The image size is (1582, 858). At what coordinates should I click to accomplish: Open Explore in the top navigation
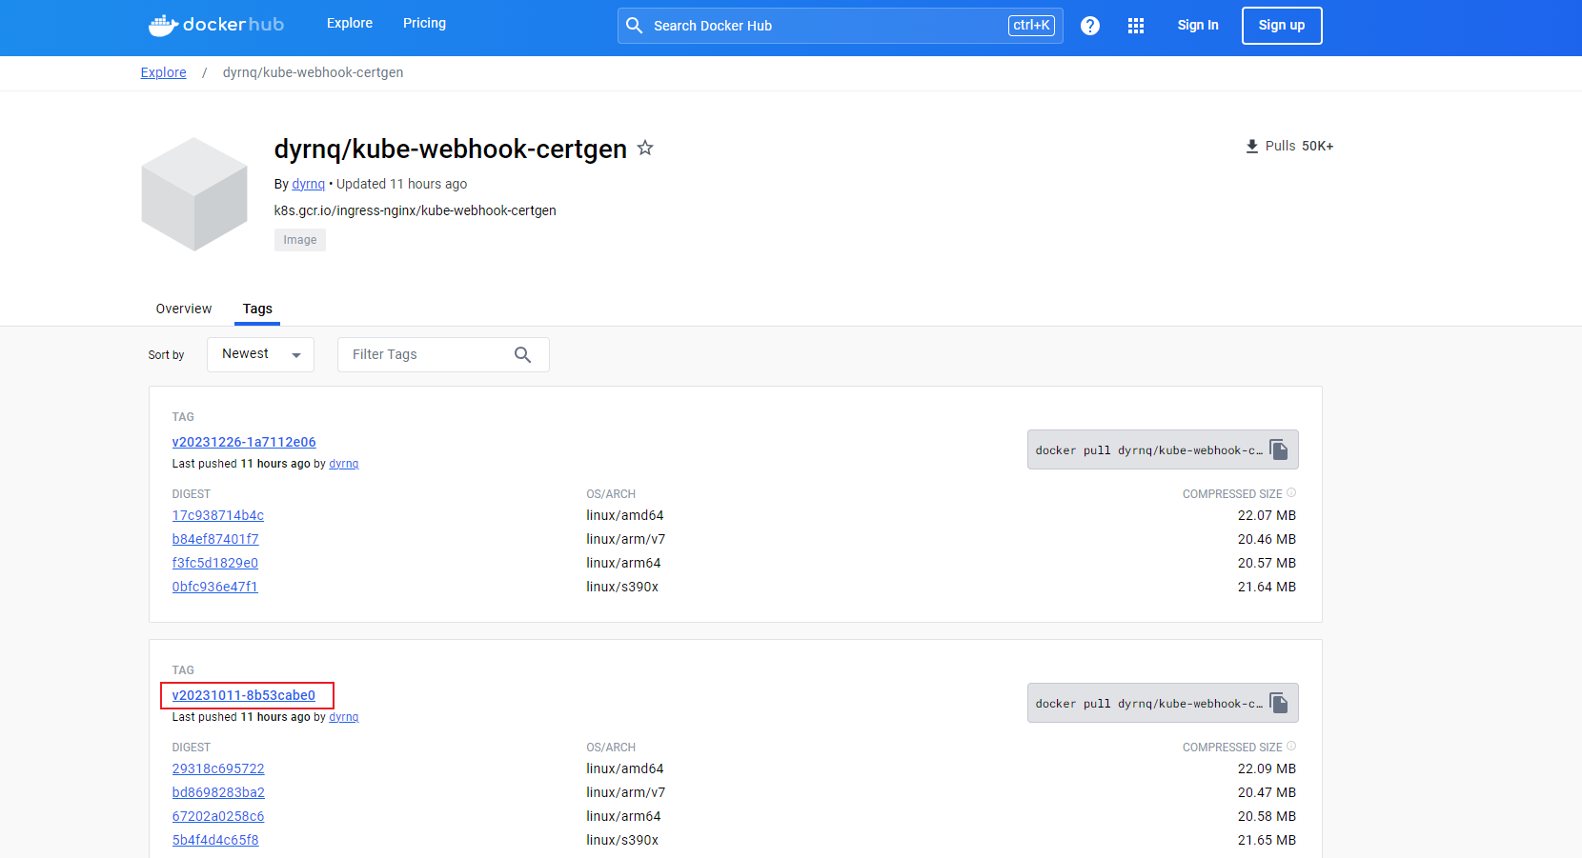[x=350, y=23]
